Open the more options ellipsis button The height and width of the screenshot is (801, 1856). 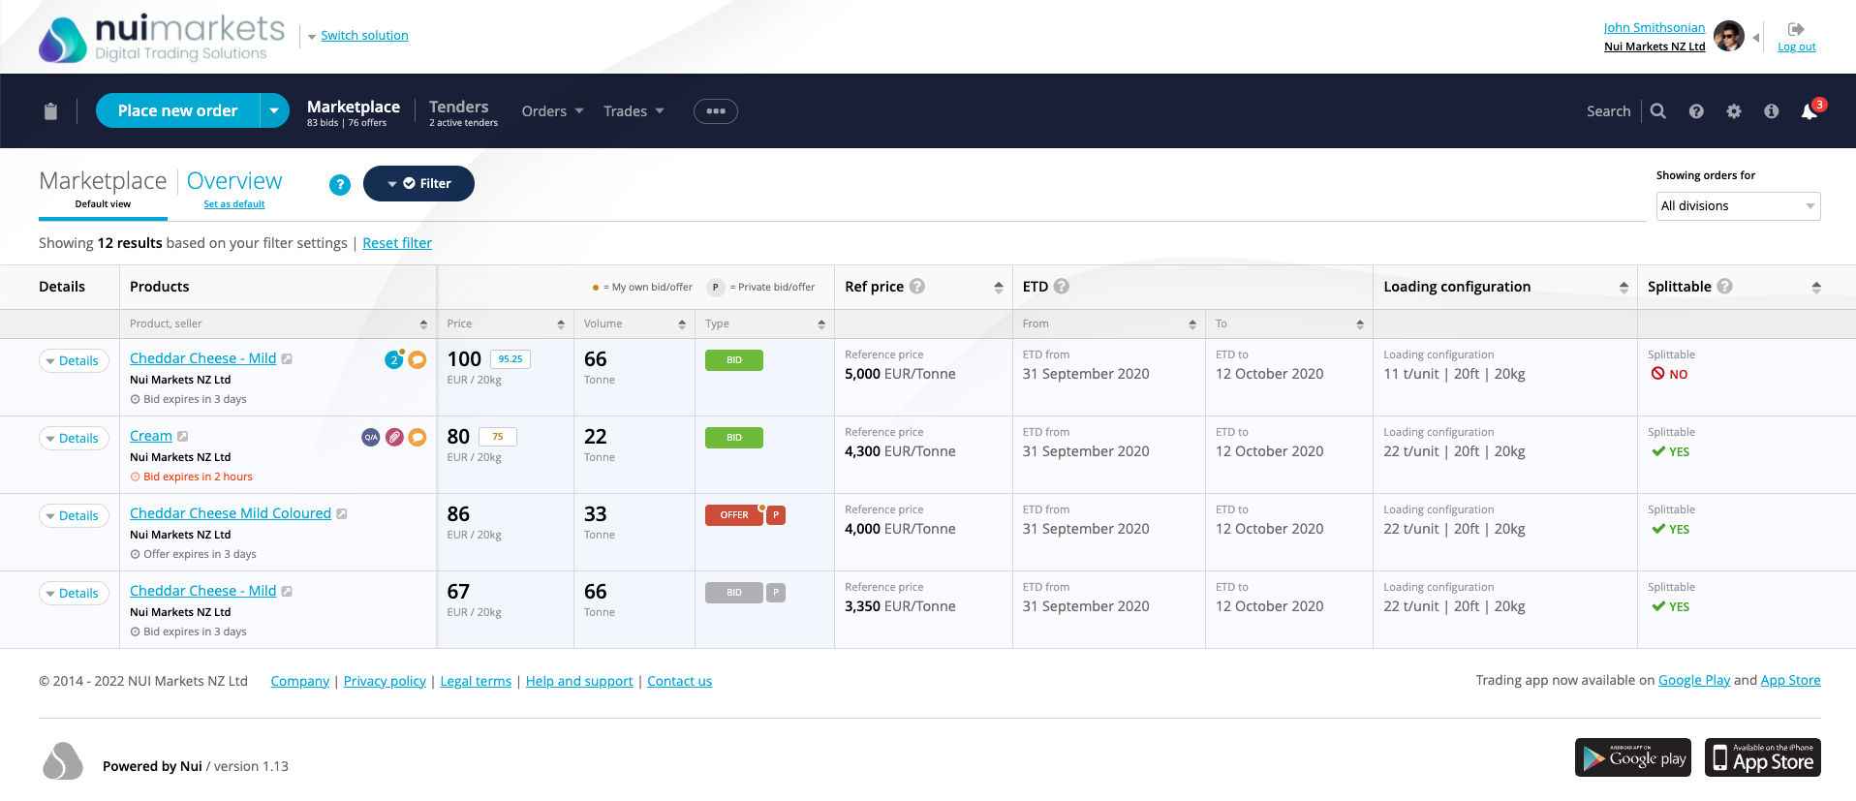(716, 111)
